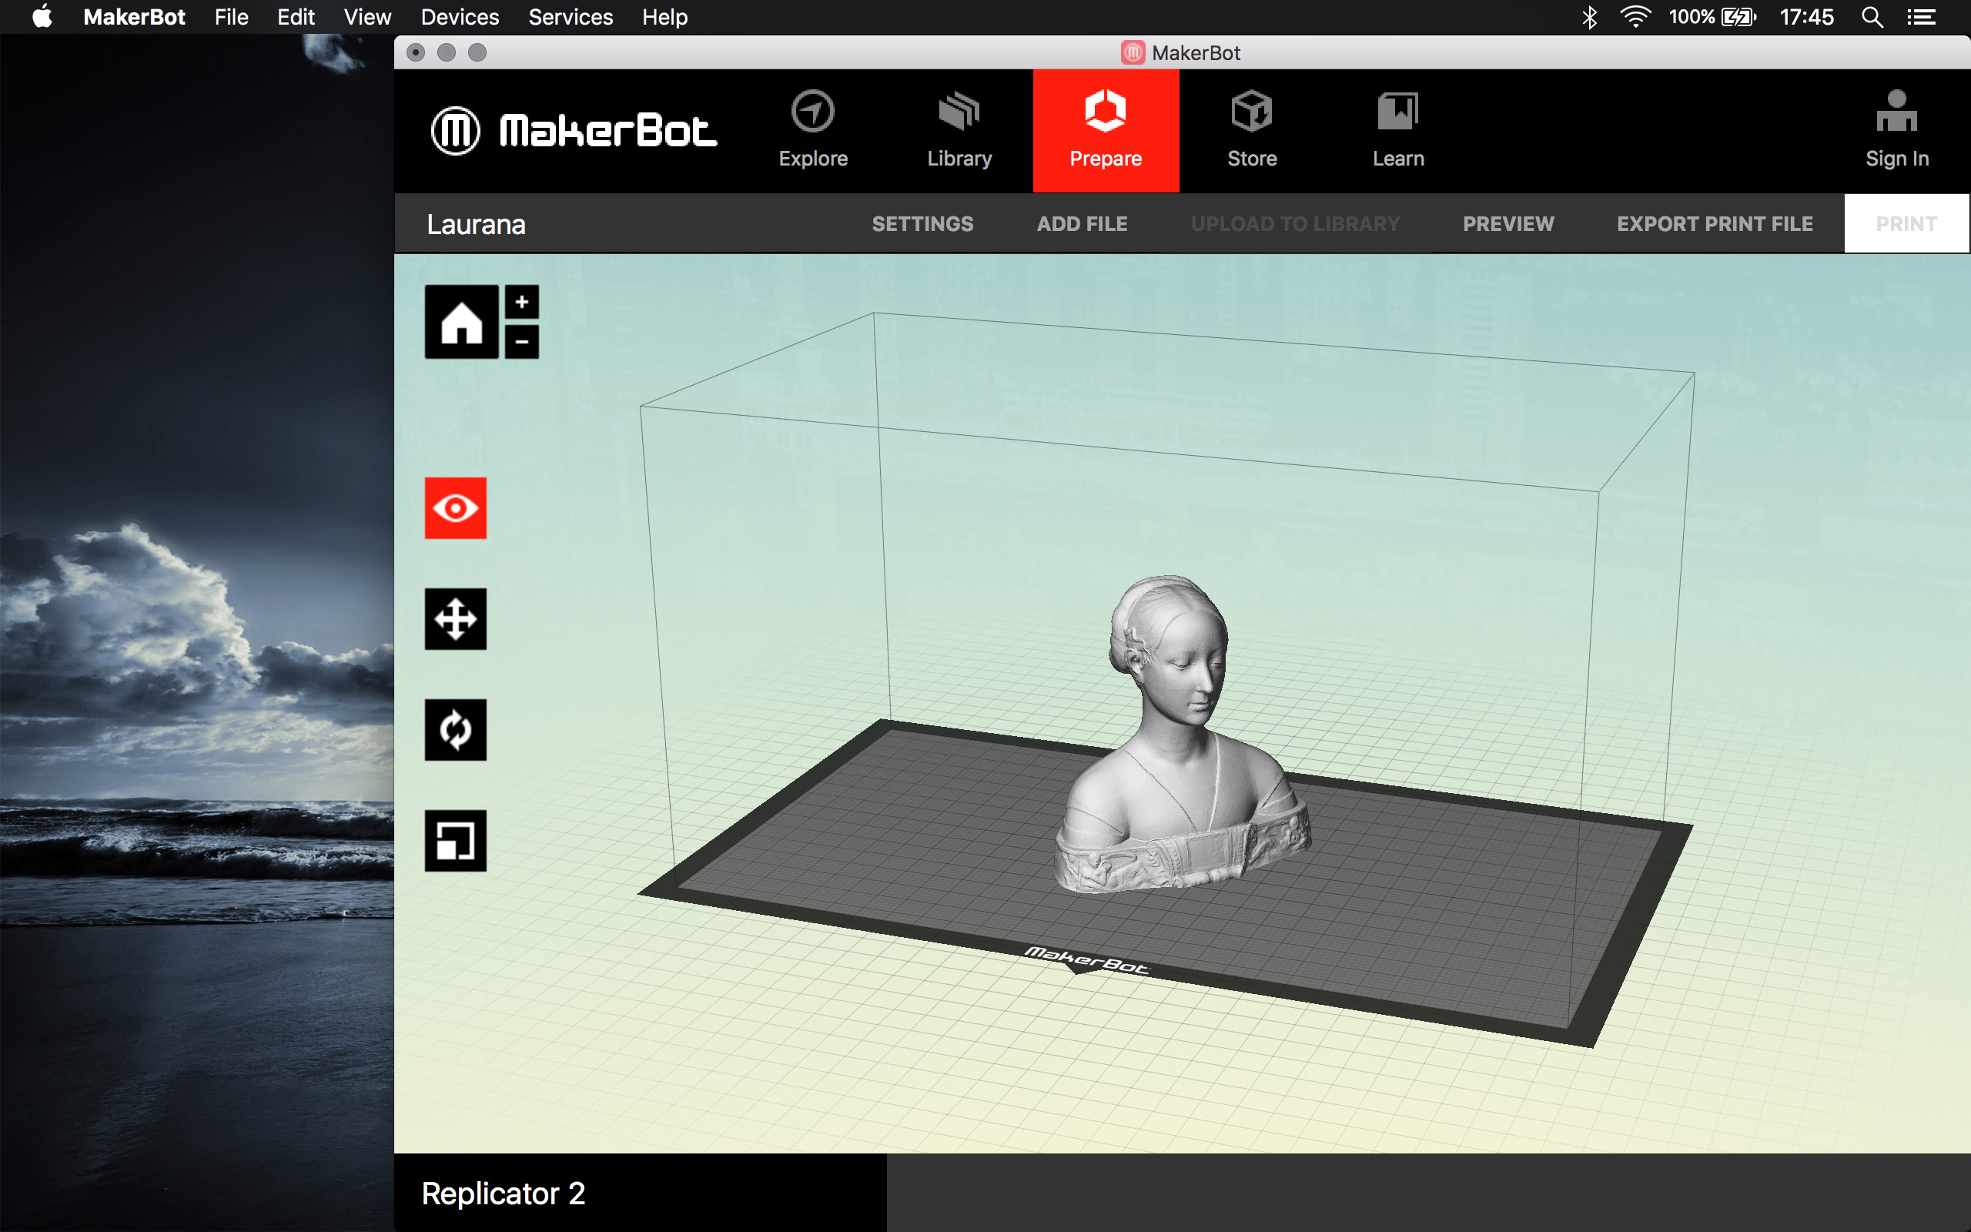Select the Rotate tool icon
The height and width of the screenshot is (1232, 1971).
click(x=455, y=730)
